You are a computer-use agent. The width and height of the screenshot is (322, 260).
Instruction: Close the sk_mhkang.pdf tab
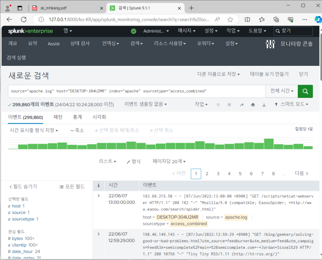pos(102,8)
